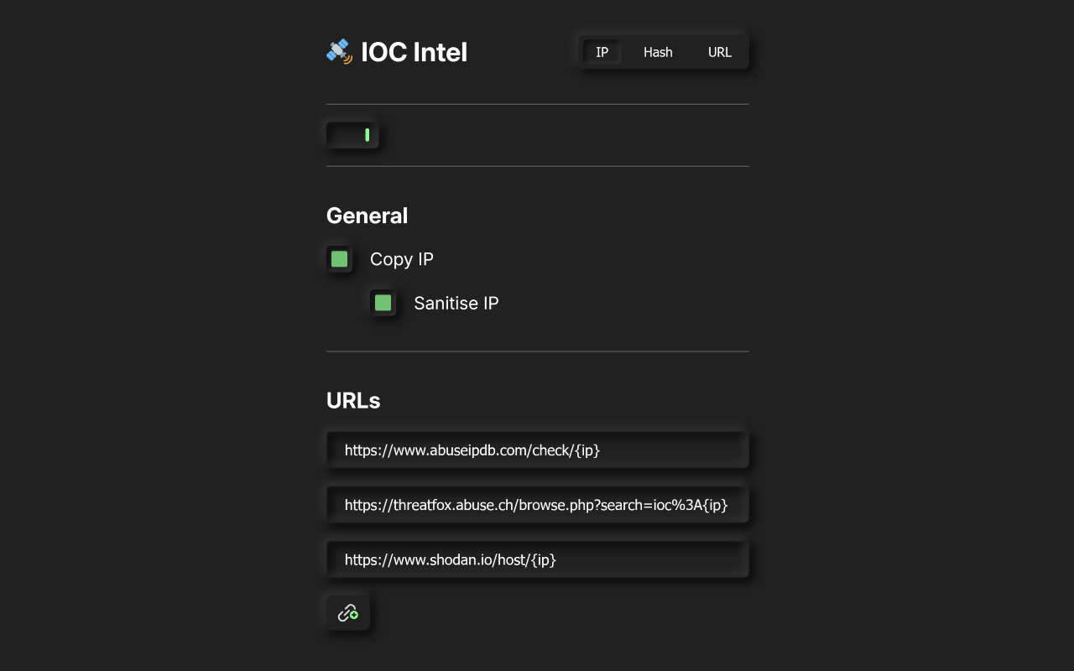Click the divider line below the header
The width and height of the screenshot is (1074, 671).
coord(537,104)
